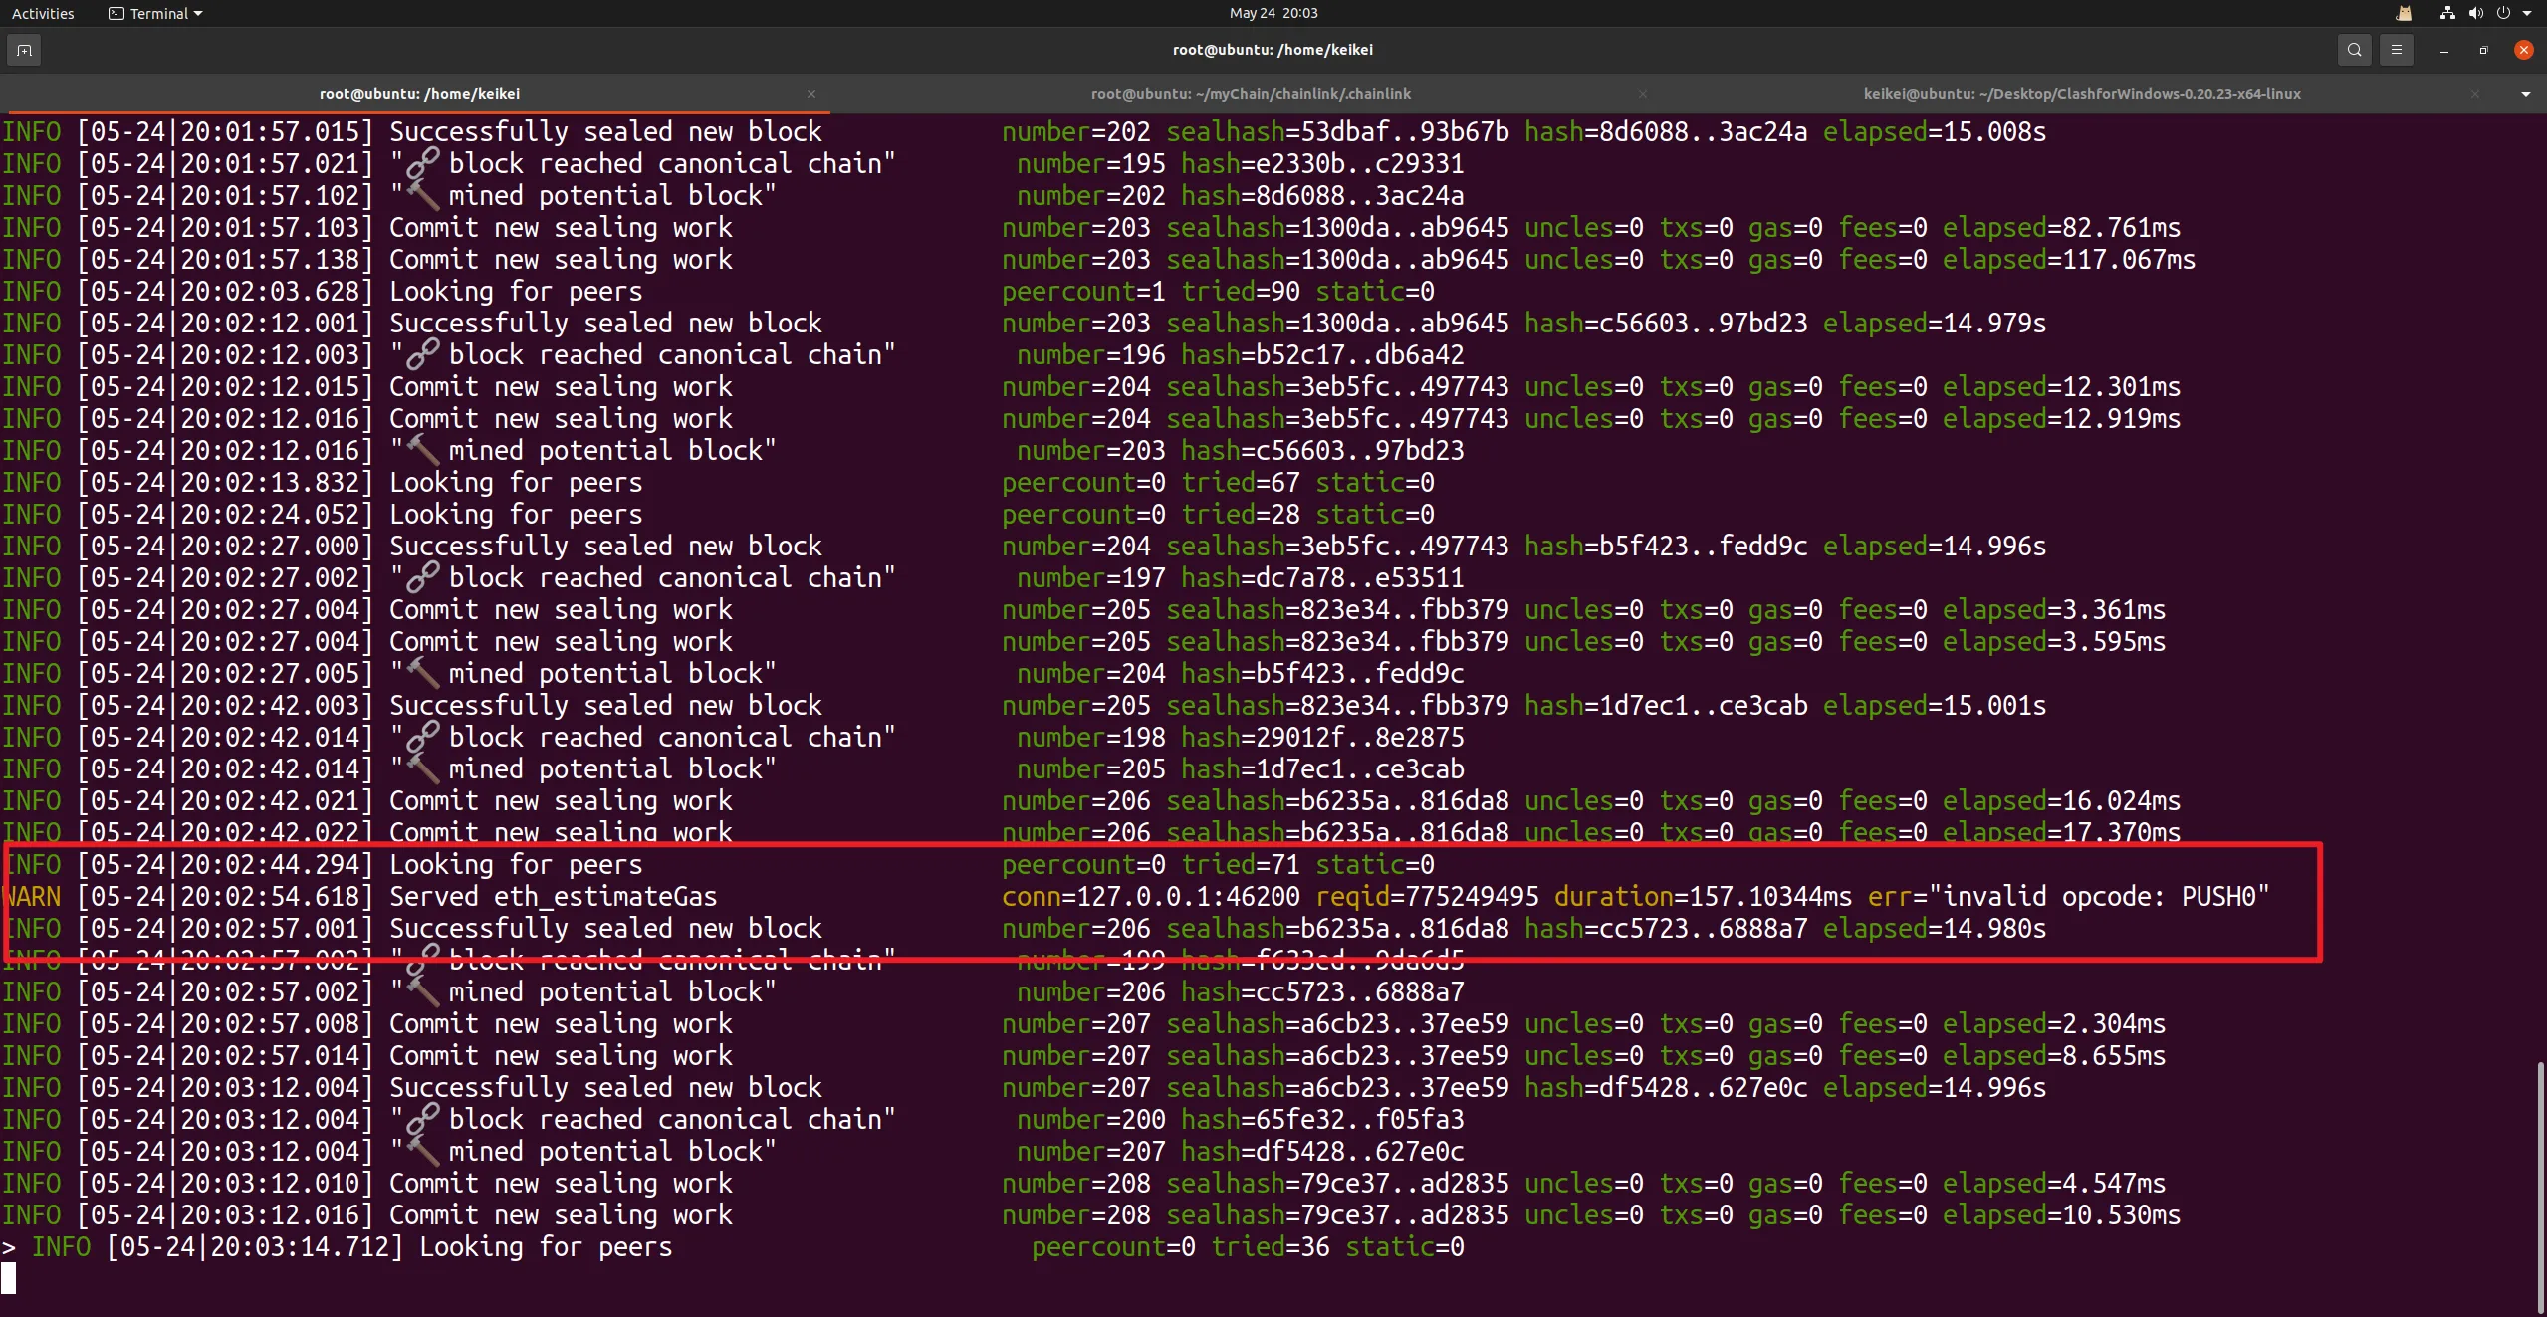Switch to the ~/myChain/chainlink/.chainlink tab
Image resolution: width=2547 pixels, height=1317 pixels.
tap(1251, 94)
